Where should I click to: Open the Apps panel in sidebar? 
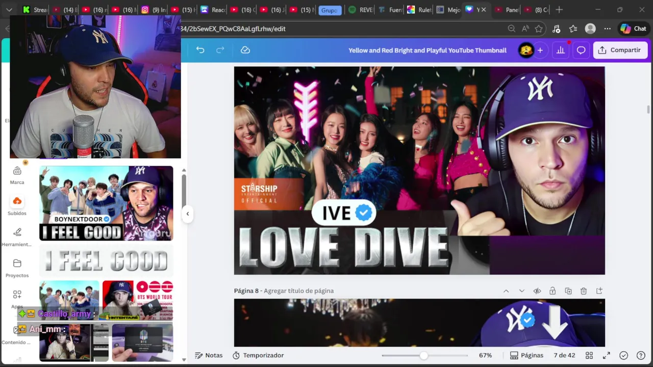17,299
